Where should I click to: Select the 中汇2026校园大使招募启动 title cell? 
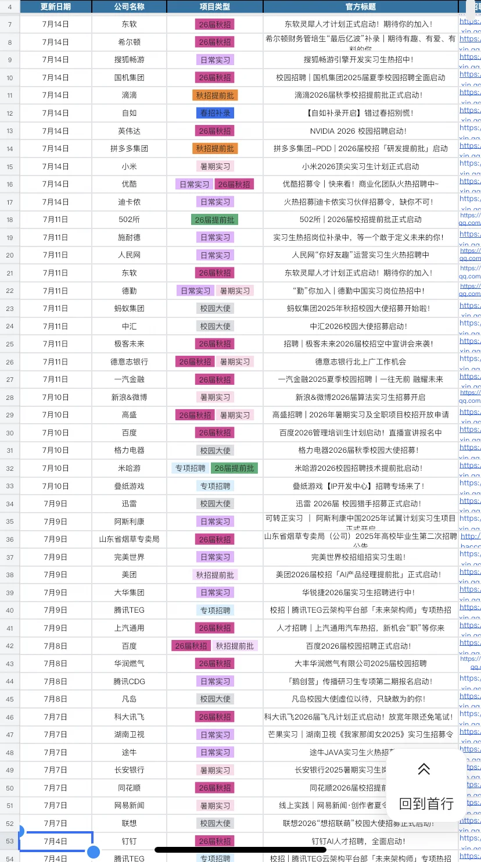tap(361, 326)
